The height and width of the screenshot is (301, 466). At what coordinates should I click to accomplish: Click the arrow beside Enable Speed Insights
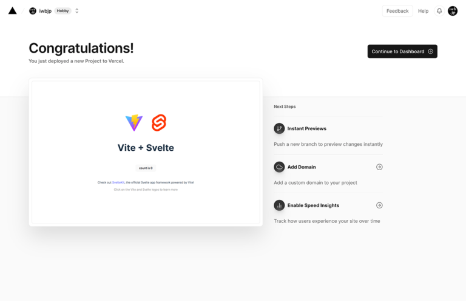[x=379, y=205]
